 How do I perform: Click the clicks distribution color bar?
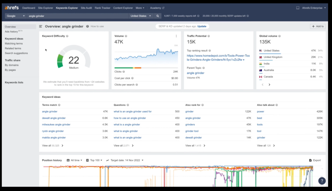[x=146, y=68]
